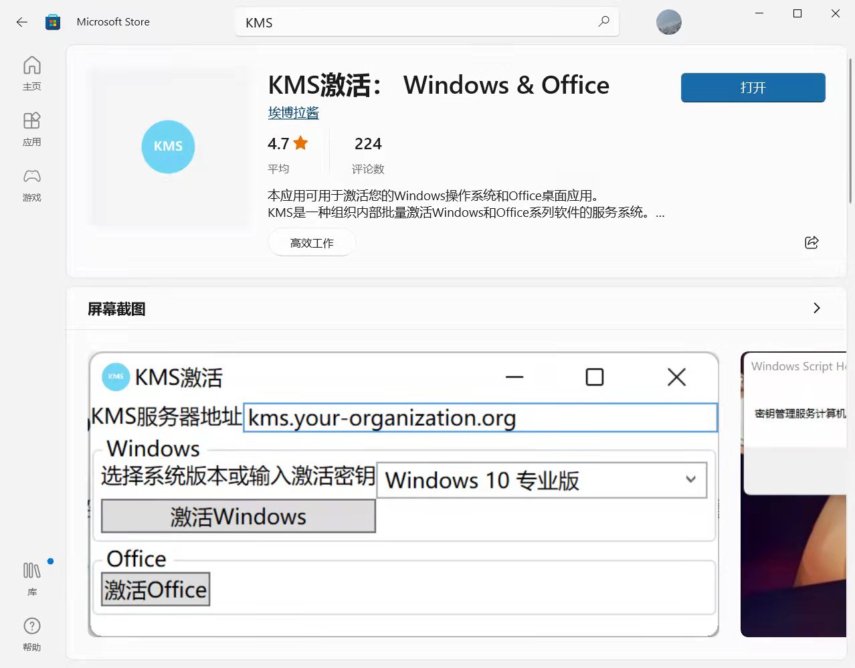Go back using the arrow
This screenshot has width=855, height=668.
21,21
